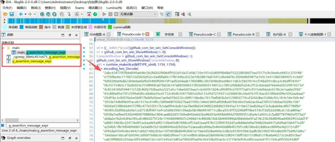Click the 库函数 color legend swatch
Viewport: 335px width, 142px height.
pyautogui.click(x=5, y=27)
